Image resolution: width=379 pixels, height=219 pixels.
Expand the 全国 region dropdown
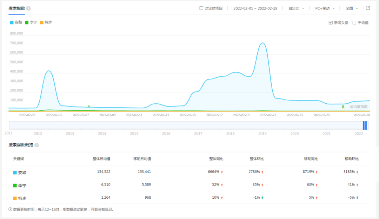tap(352, 8)
